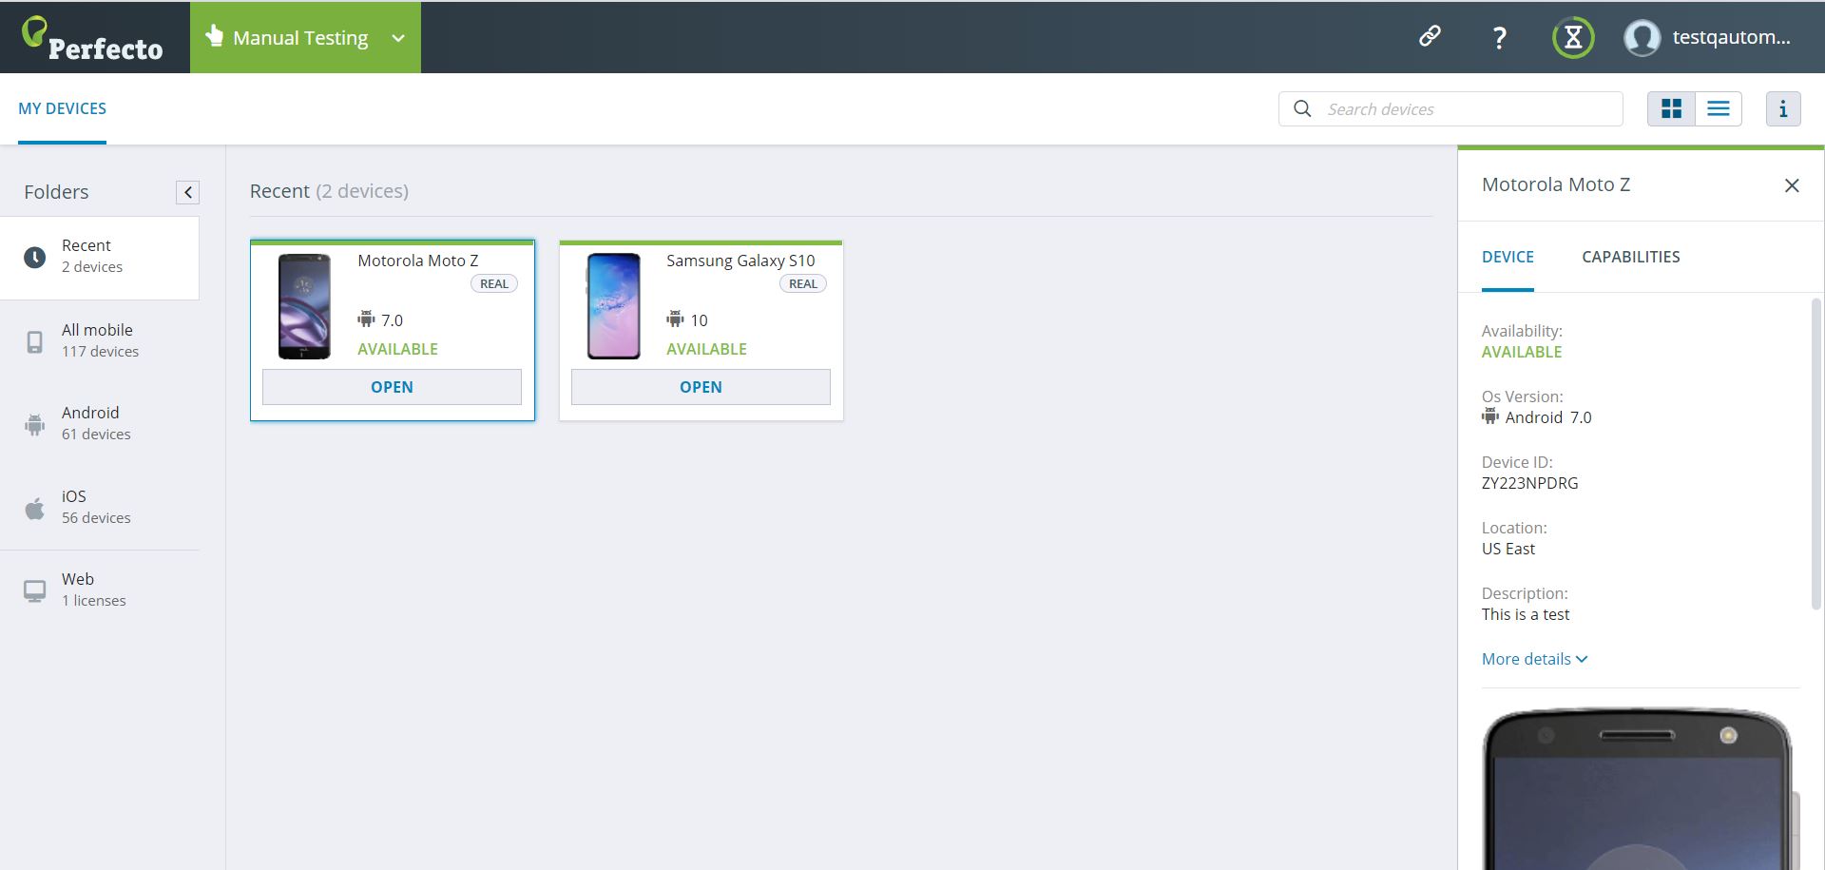Click the monitor icon for Web
1825x870 pixels.
pyautogui.click(x=34, y=591)
